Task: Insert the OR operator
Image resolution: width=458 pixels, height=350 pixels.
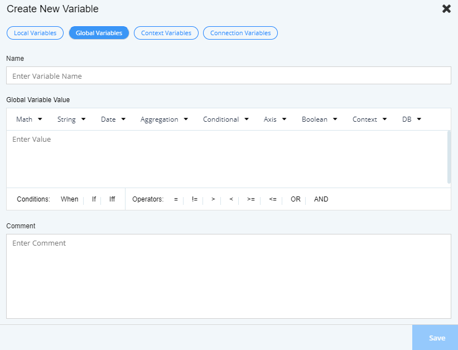Action: click(x=296, y=199)
